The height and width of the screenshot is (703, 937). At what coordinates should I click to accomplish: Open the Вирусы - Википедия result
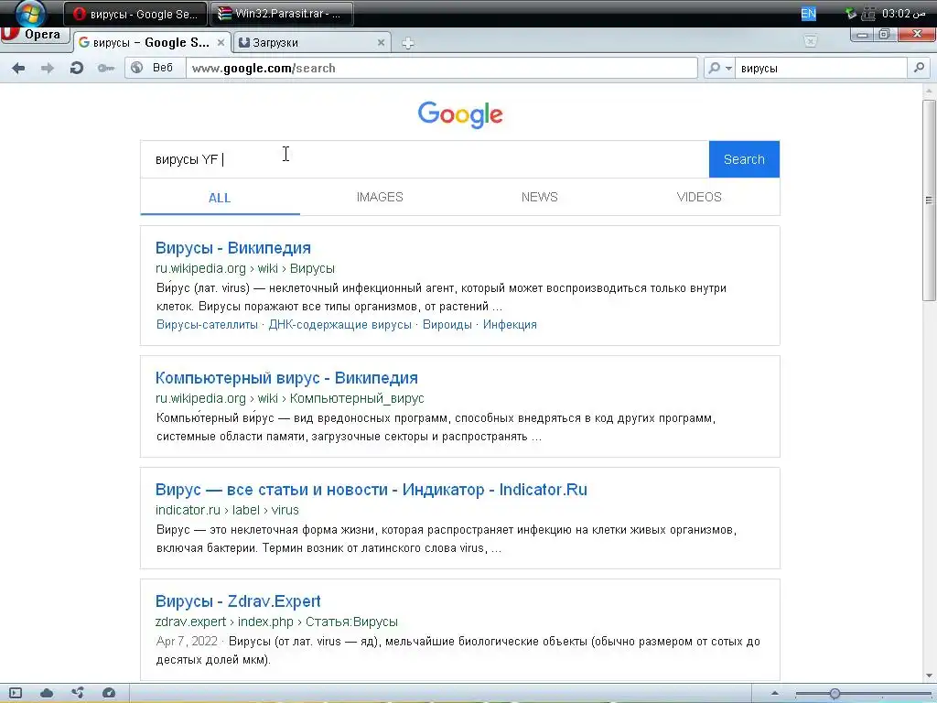233,248
